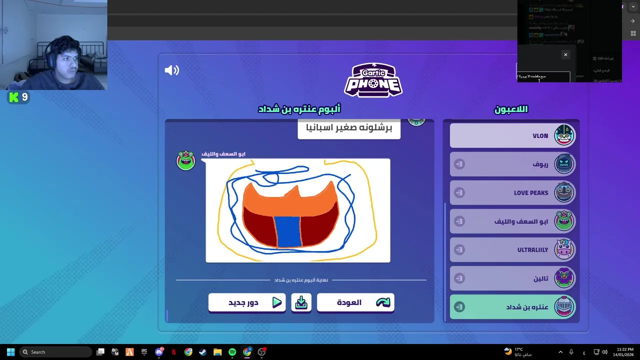Click the kick icon beside ULTRALIILY
Screen dimensions: 640x360
[x=459, y=249]
